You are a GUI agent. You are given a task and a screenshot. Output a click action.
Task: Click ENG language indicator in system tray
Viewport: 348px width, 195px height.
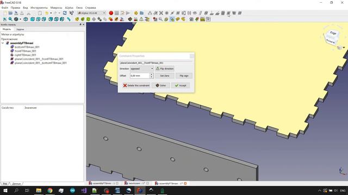343,190
